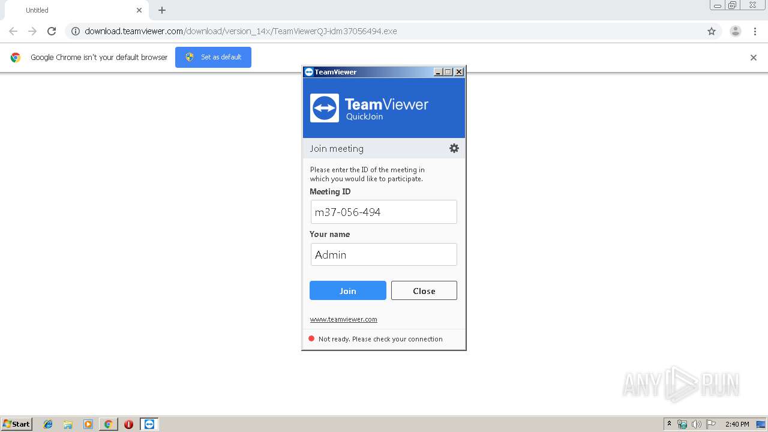This screenshot has height=432, width=768.
Task: Click the address bar URL
Action: click(x=241, y=31)
